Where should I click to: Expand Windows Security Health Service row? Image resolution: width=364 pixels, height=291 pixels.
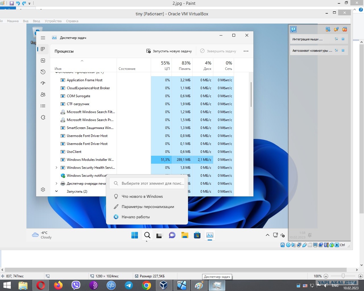pyautogui.click(x=56, y=168)
